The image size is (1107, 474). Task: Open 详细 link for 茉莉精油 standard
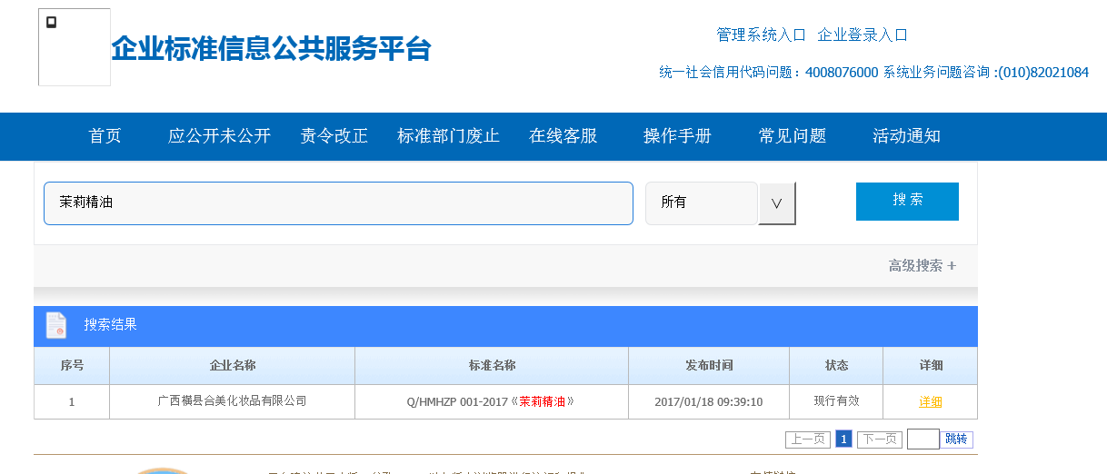[x=930, y=402]
